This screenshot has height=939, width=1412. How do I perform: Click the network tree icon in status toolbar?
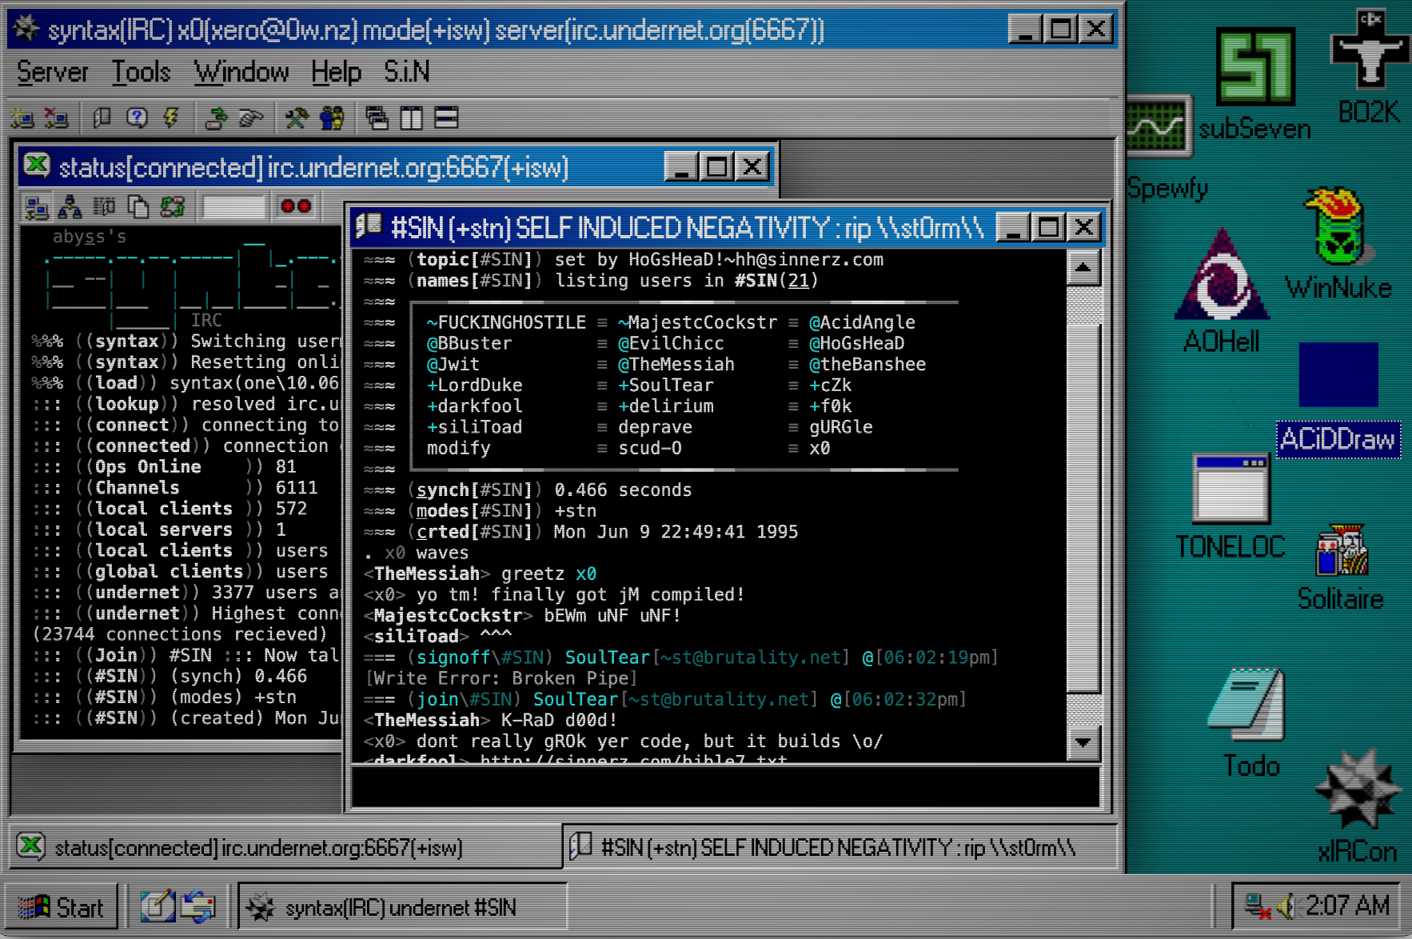tap(70, 207)
